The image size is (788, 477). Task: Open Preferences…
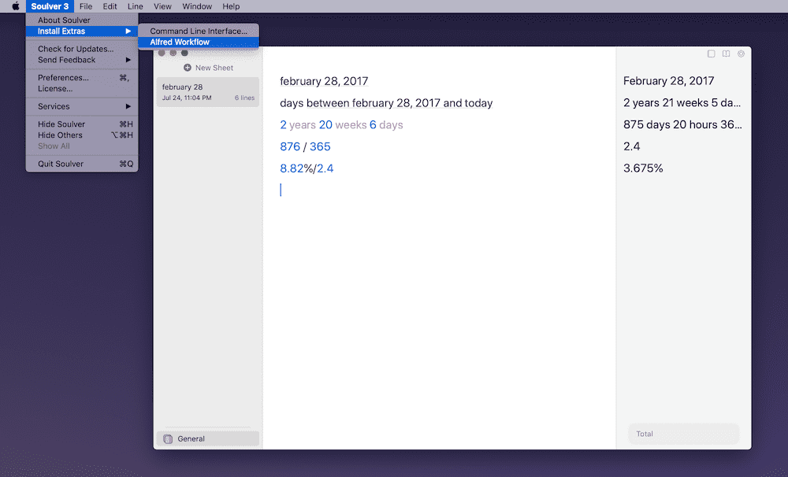click(x=82, y=77)
